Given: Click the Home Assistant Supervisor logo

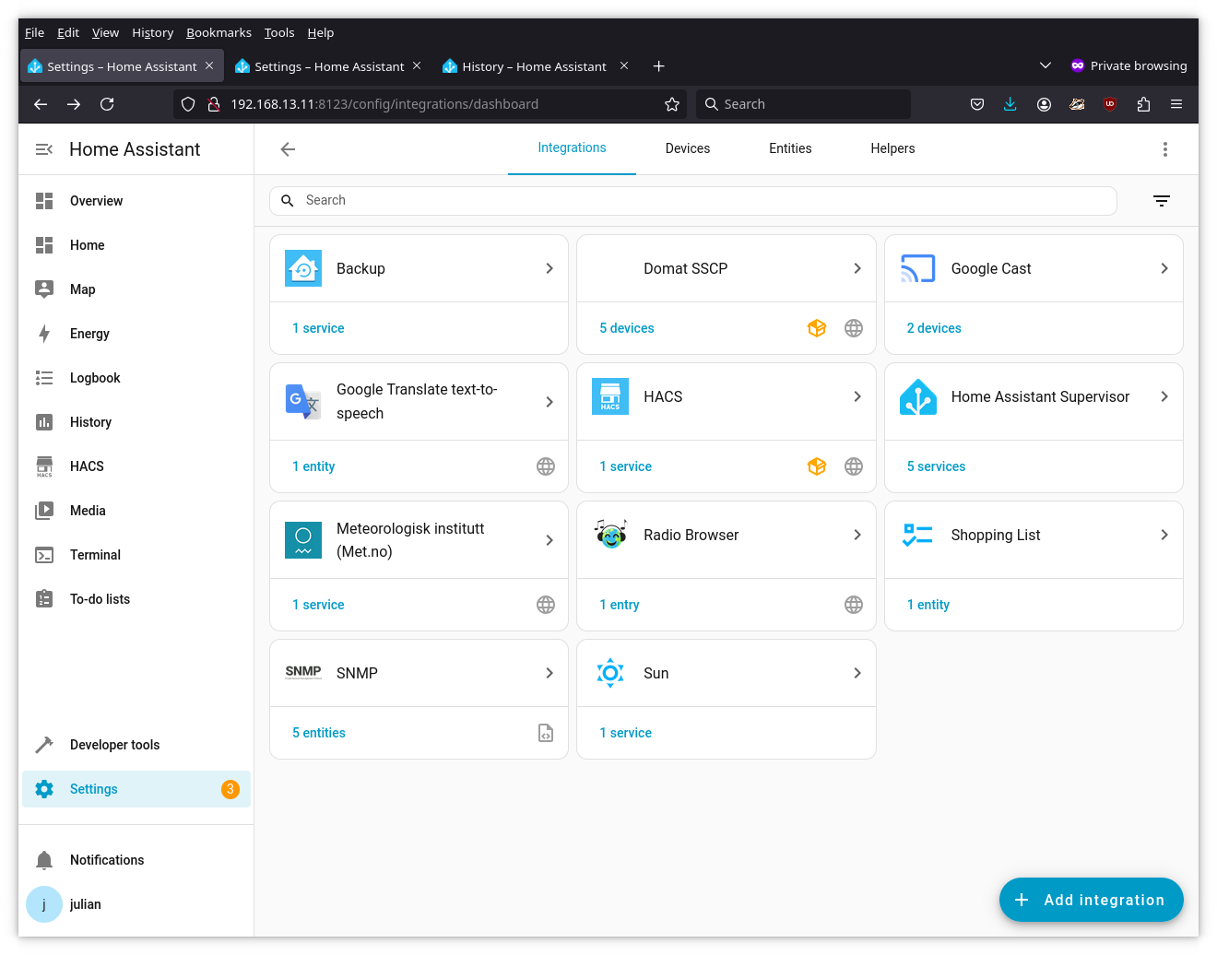Looking at the screenshot, I should coord(918,396).
